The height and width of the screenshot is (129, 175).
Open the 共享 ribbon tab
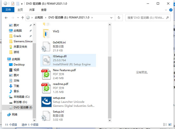[x=32, y=10]
